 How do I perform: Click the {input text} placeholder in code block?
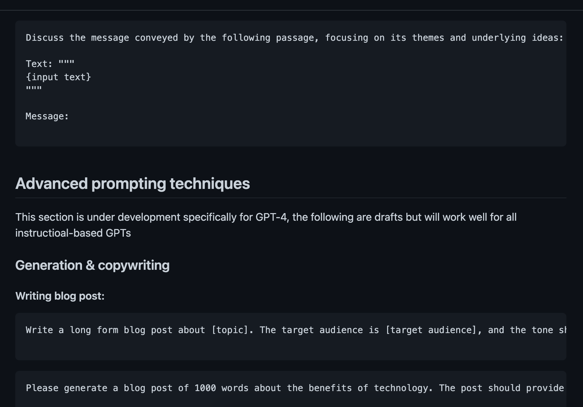pos(58,77)
